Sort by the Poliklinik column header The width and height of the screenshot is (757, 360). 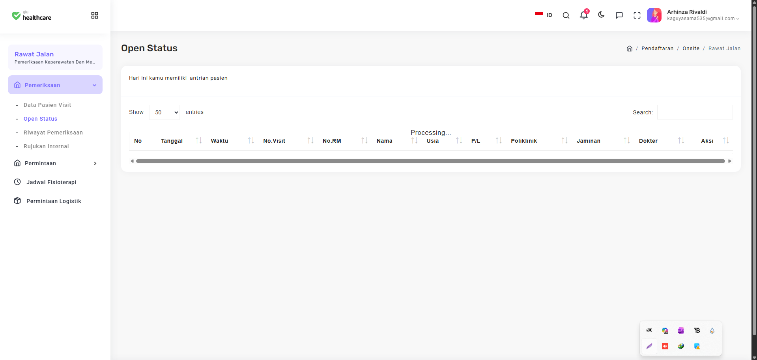539,141
